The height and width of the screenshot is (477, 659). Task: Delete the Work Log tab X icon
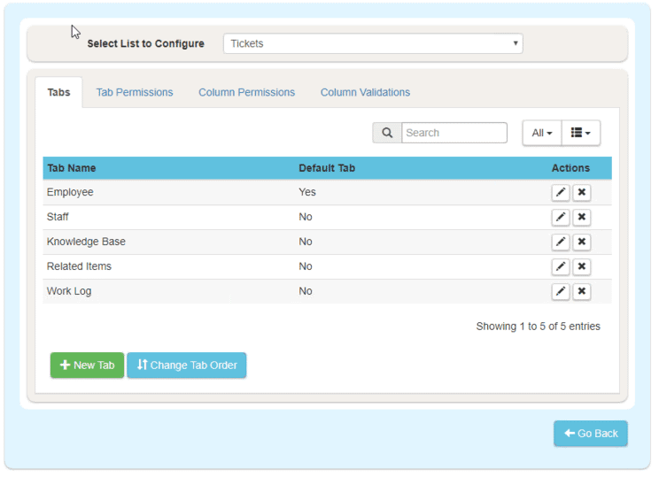pyautogui.click(x=582, y=291)
